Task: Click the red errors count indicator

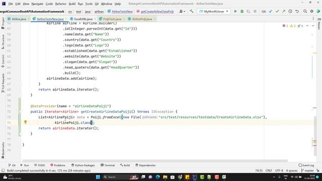Action: pyautogui.click(x=285, y=26)
